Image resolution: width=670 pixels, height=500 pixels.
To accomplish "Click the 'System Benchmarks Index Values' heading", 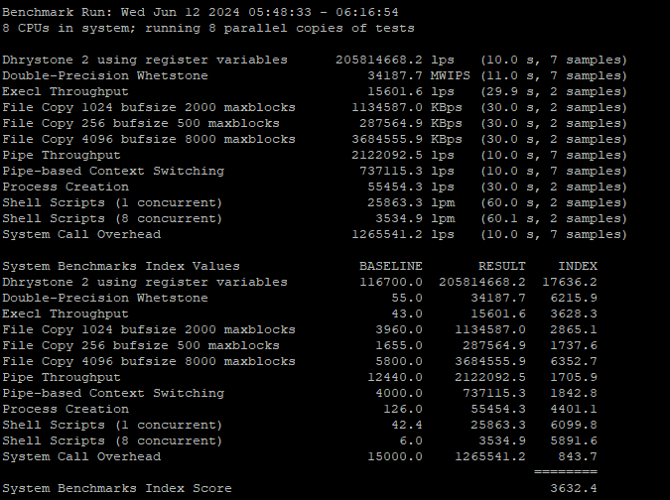I will point(120,266).
